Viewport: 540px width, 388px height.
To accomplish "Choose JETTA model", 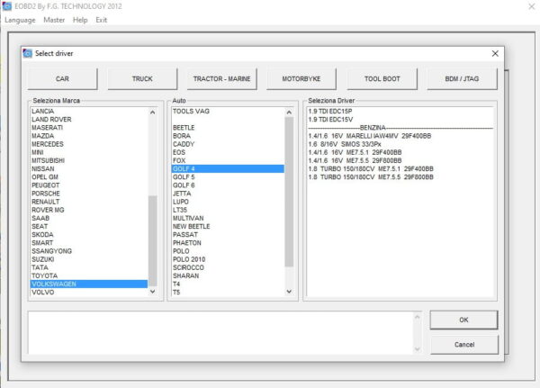I will point(228,194).
